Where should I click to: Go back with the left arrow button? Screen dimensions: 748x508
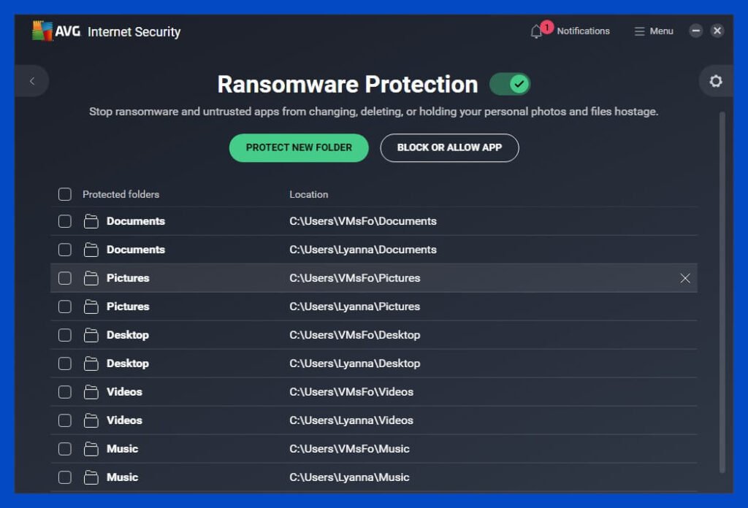32,81
